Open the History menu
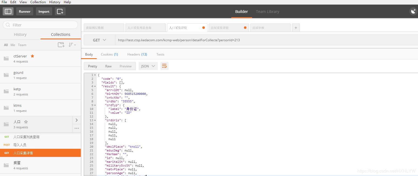Image resolution: width=418 pixels, height=176 pixels. coord(55,2)
